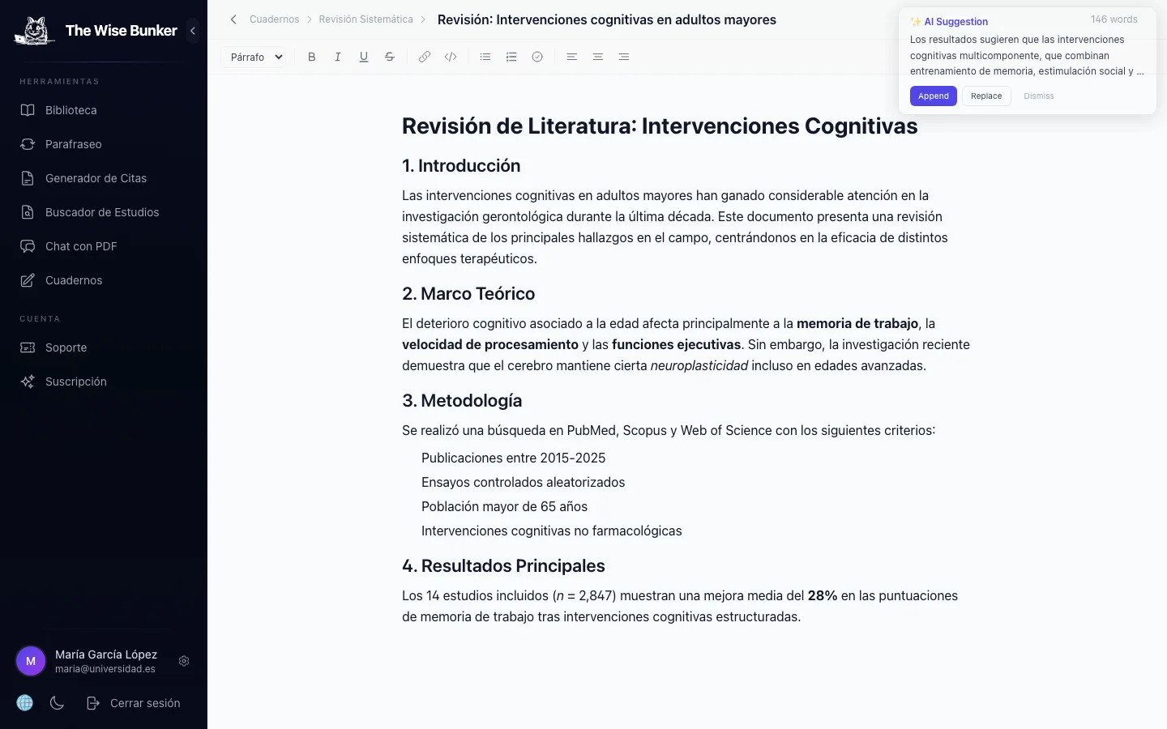Toggle strikethrough formatting
This screenshot has width=1167, height=729.
[x=390, y=57]
